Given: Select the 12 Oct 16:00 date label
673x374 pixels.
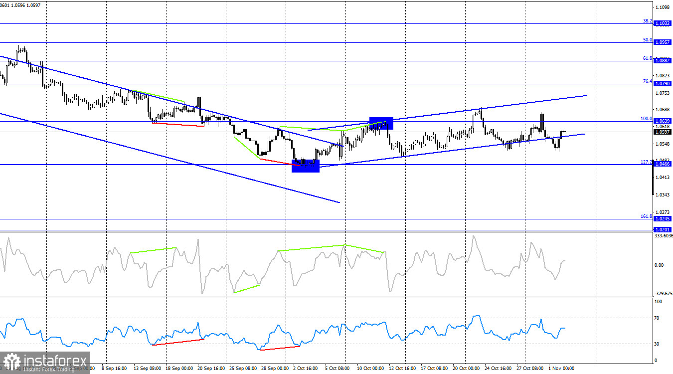Looking at the screenshot, I should (x=402, y=369).
